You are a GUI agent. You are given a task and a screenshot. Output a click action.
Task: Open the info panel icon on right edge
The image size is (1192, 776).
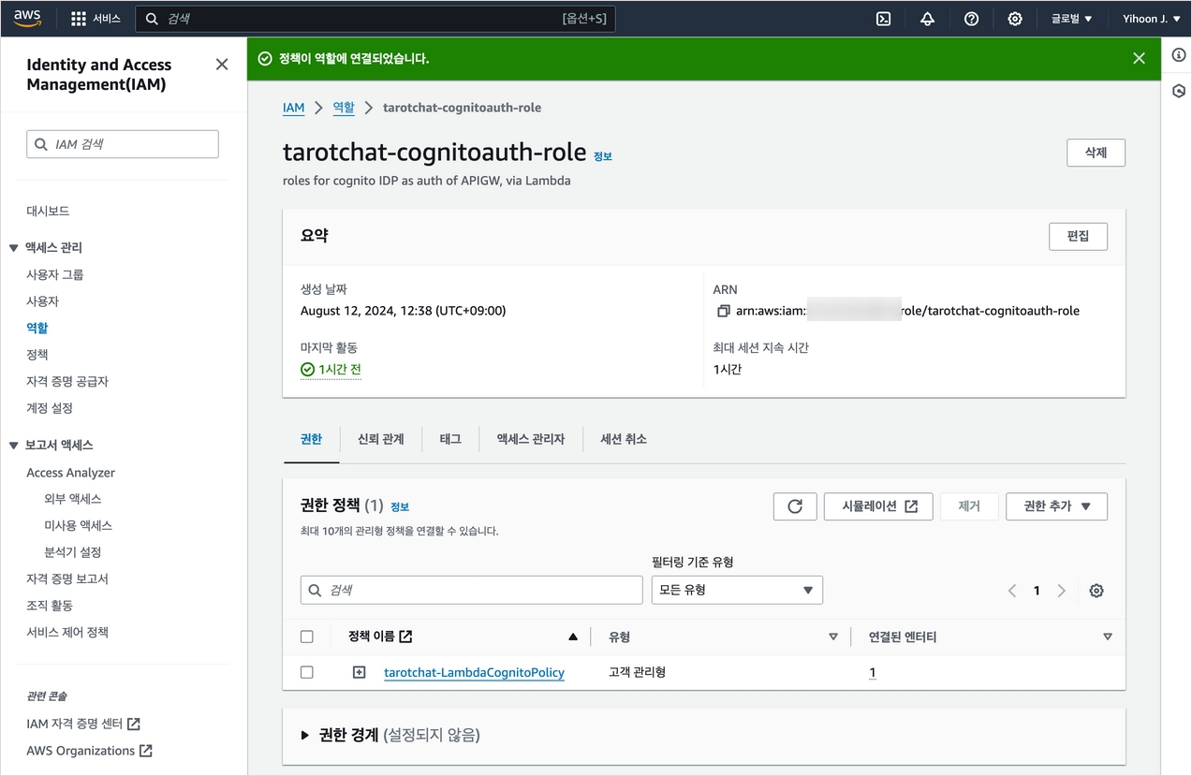1179,55
